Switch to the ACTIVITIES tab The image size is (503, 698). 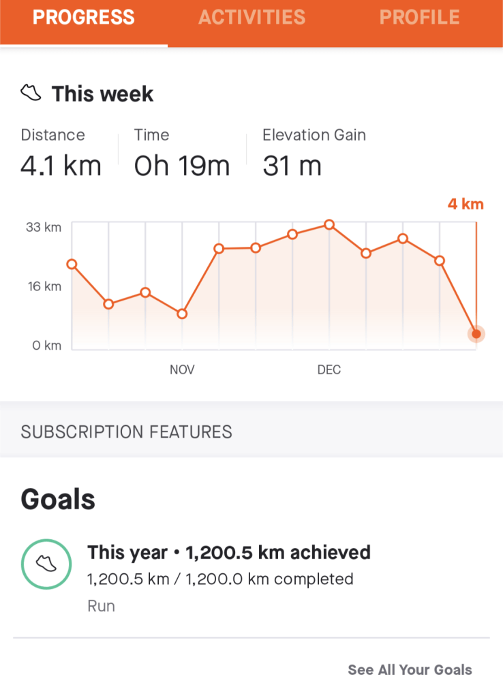pyautogui.click(x=251, y=18)
